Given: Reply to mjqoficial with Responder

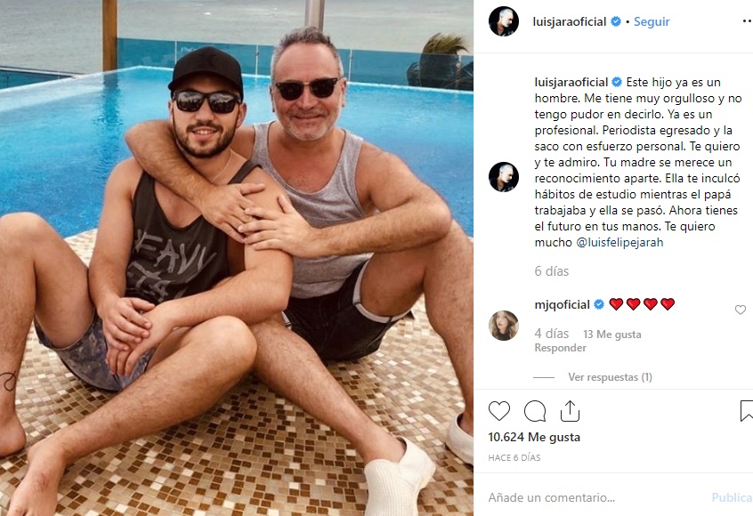Looking at the screenshot, I should (x=560, y=348).
